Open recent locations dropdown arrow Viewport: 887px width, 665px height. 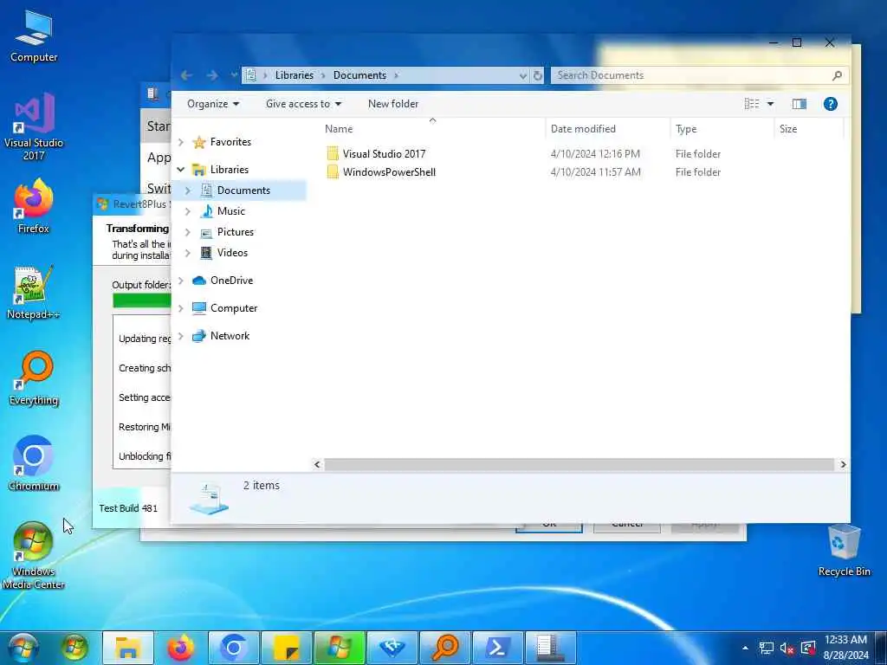click(234, 75)
